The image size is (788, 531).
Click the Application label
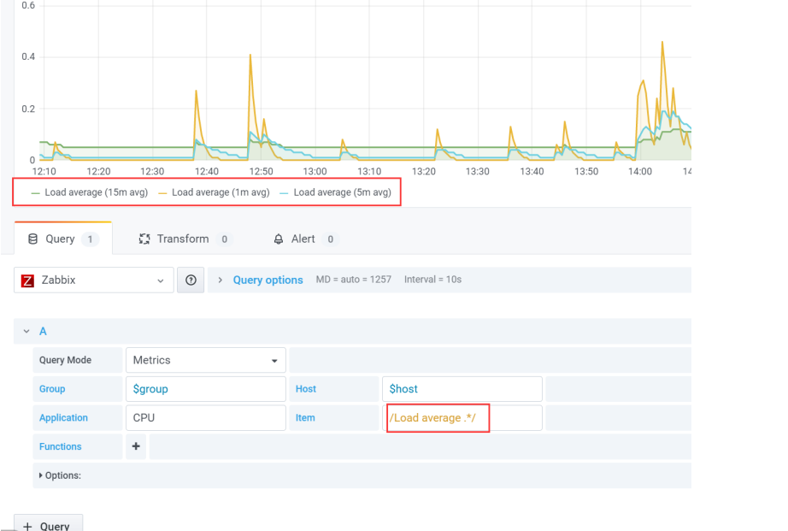pyautogui.click(x=63, y=418)
